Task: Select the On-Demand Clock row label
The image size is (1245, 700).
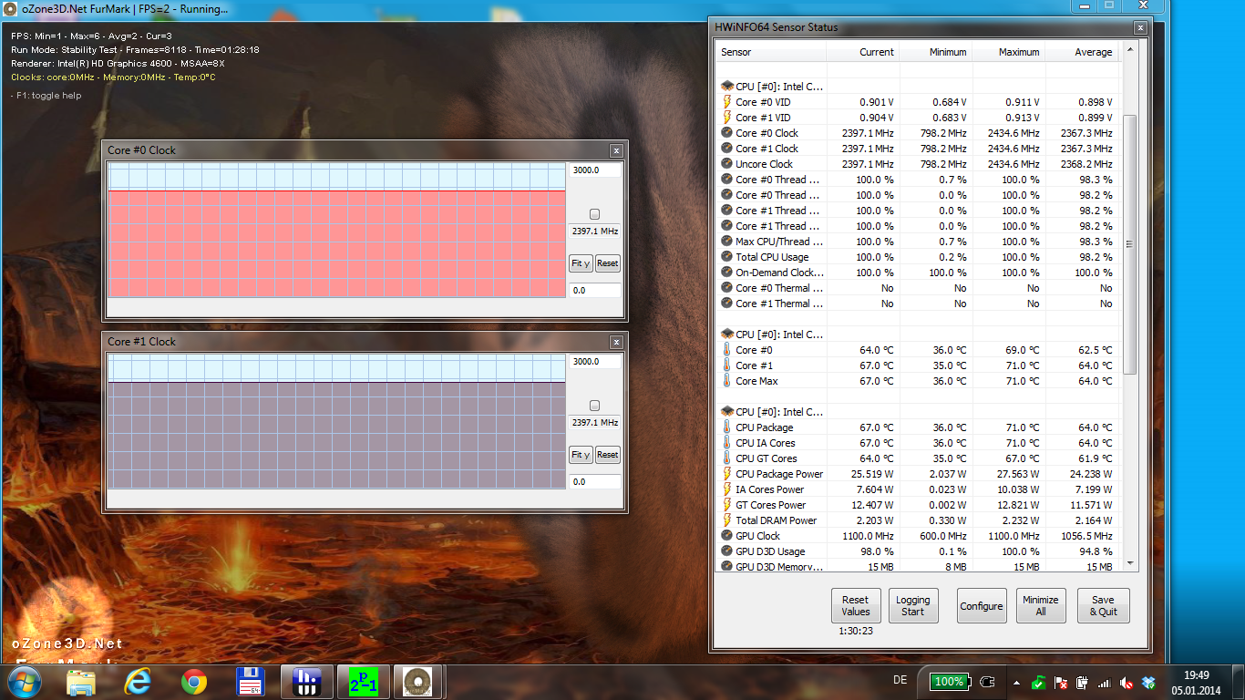Action: tap(779, 273)
